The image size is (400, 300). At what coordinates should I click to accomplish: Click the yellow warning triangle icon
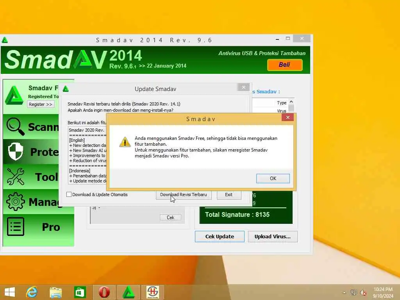tap(125, 142)
